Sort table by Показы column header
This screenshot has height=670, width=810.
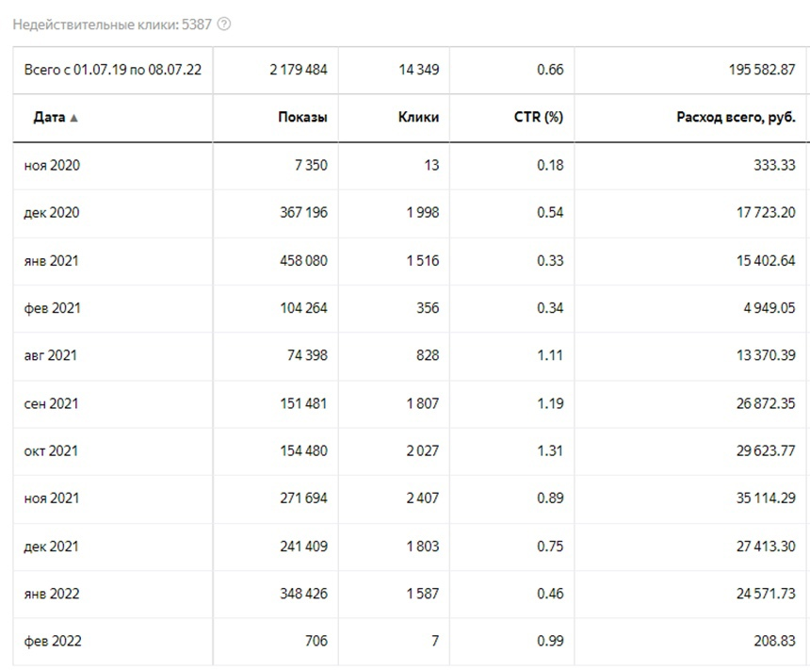pos(302,118)
